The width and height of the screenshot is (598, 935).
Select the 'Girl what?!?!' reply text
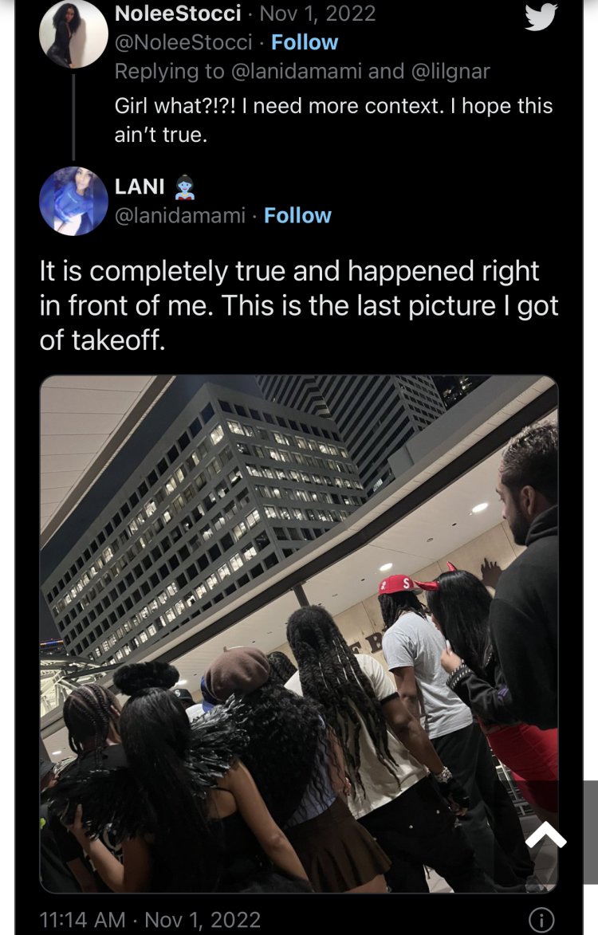coord(333,120)
